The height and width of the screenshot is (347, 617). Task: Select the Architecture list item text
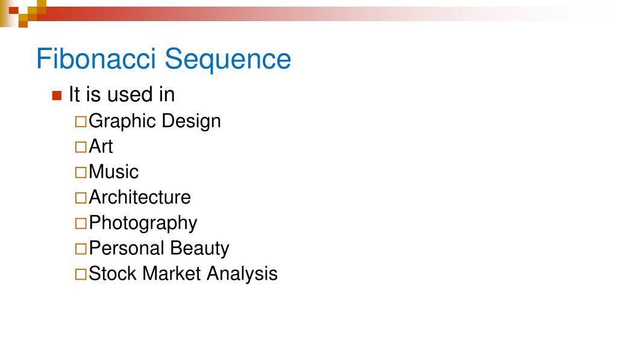point(140,197)
